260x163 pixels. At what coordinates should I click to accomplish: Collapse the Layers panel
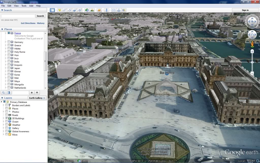point(2,98)
